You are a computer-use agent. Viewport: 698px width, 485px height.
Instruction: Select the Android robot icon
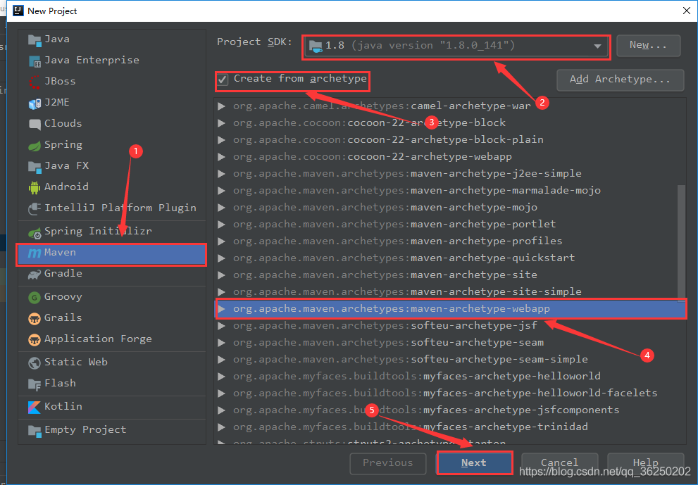(35, 187)
